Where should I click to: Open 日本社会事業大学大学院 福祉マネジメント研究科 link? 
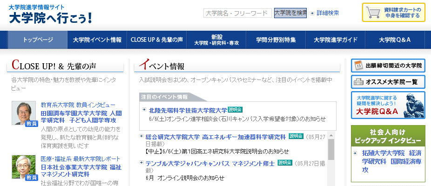pyautogui.click(x=81, y=171)
